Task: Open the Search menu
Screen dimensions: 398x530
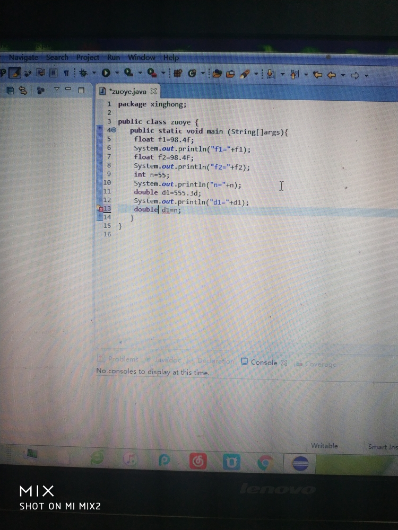Action: tap(57, 57)
